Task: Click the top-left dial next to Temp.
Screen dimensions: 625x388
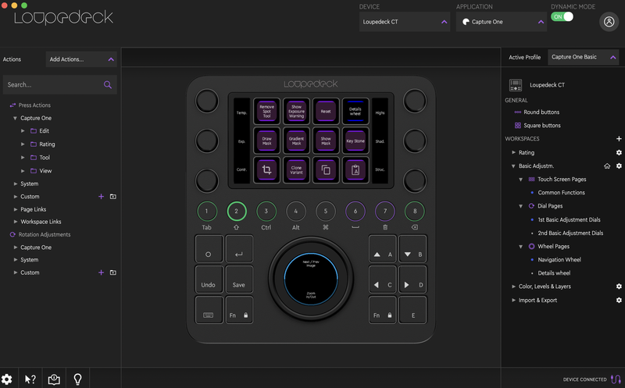Action: [207, 101]
